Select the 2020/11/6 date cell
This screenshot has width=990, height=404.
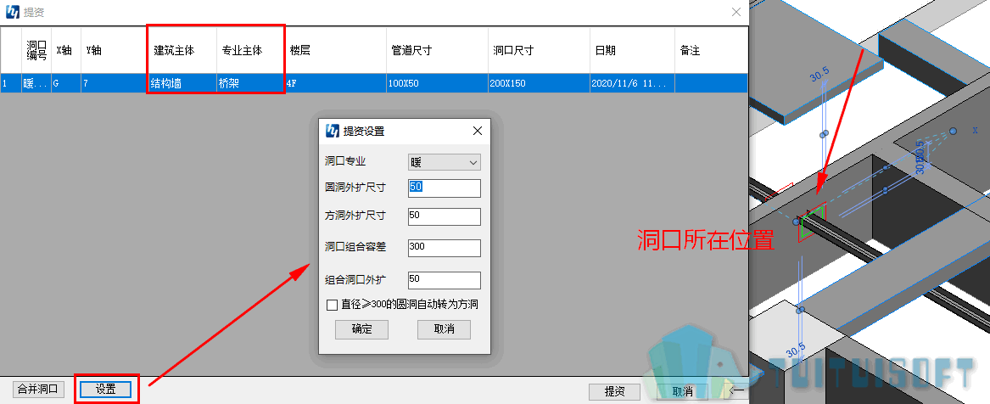tap(633, 83)
